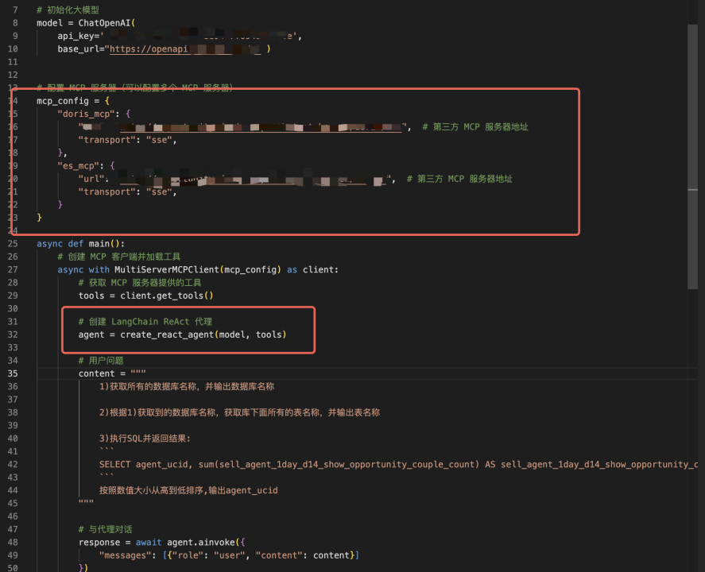
Task: Click the prompt text "3)执行SQL并返回结果:"
Action: coord(145,439)
